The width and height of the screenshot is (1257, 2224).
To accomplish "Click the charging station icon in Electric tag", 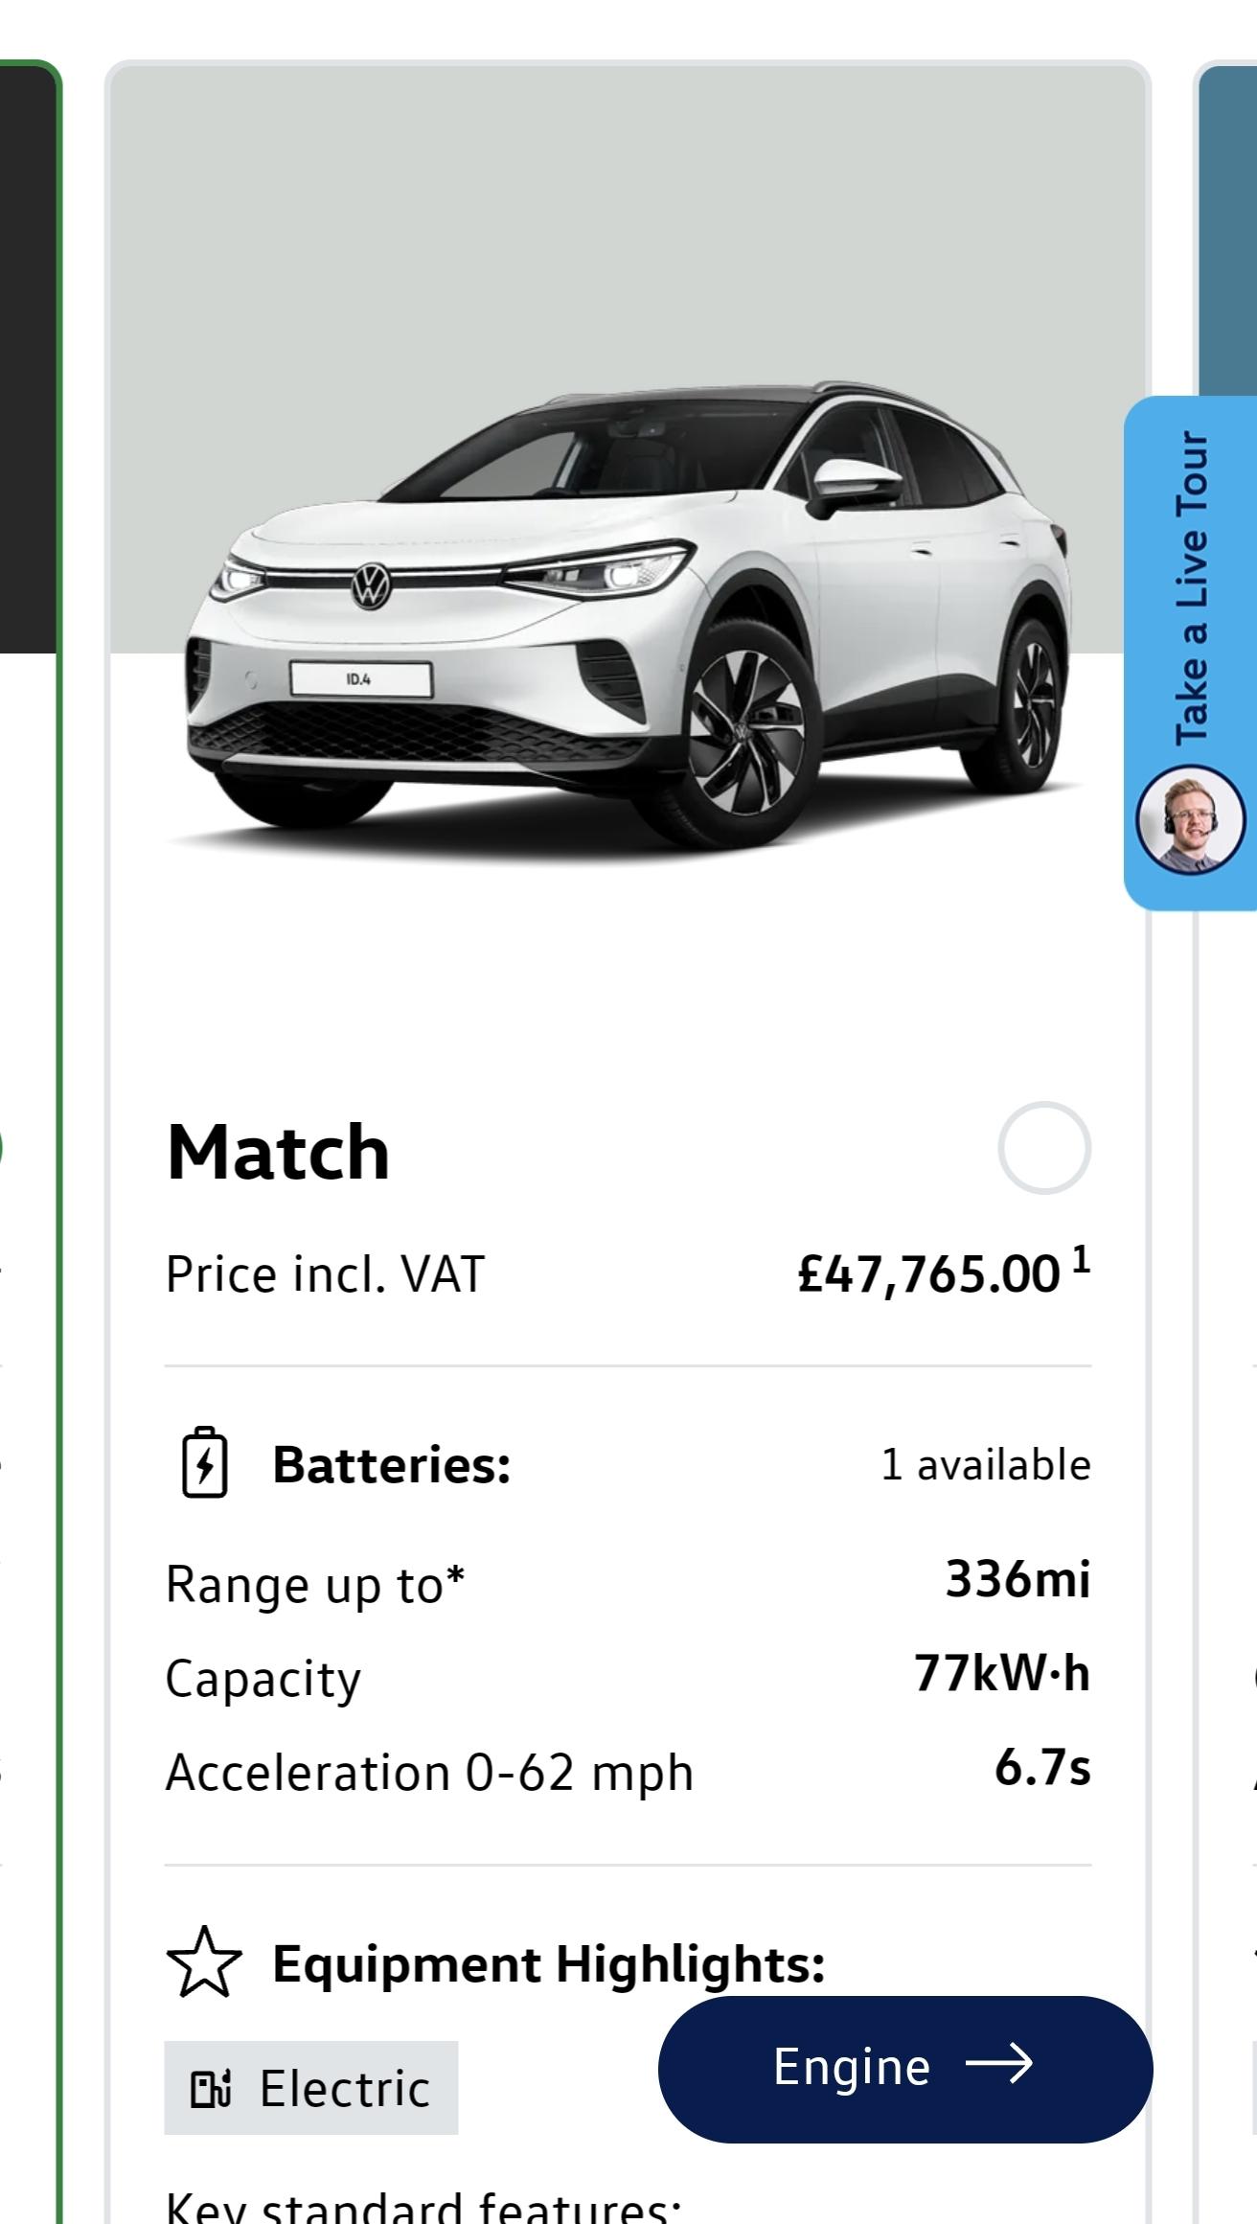I will coord(211,2089).
